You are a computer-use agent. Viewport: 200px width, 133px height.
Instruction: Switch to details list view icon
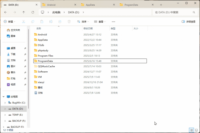click(192, 130)
